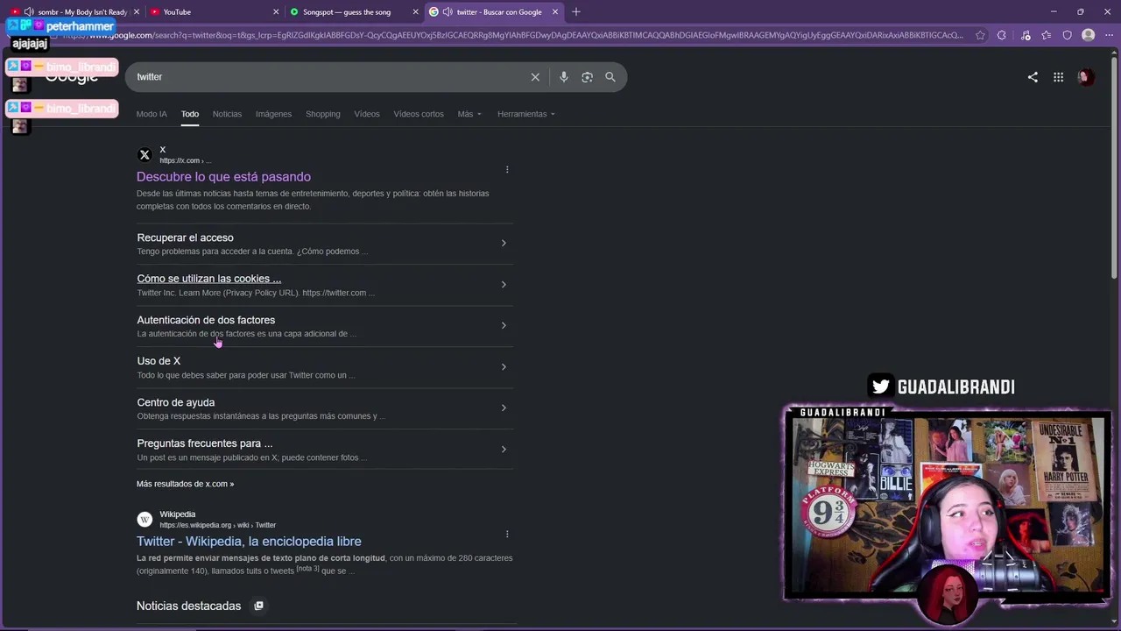Viewport: 1121px width, 631px height.
Task: Open the Google account avatar
Action: [x=1084, y=77]
